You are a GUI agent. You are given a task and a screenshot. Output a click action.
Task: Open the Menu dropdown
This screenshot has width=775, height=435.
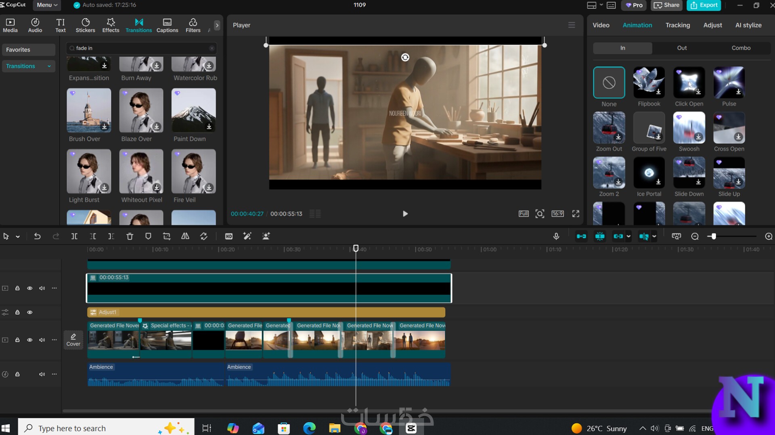click(47, 5)
